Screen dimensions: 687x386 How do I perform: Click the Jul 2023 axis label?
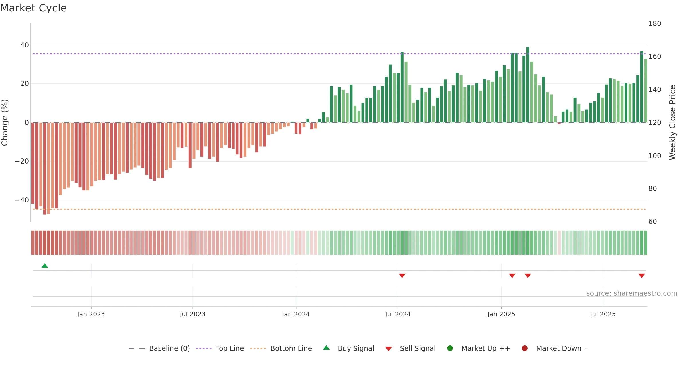click(193, 314)
